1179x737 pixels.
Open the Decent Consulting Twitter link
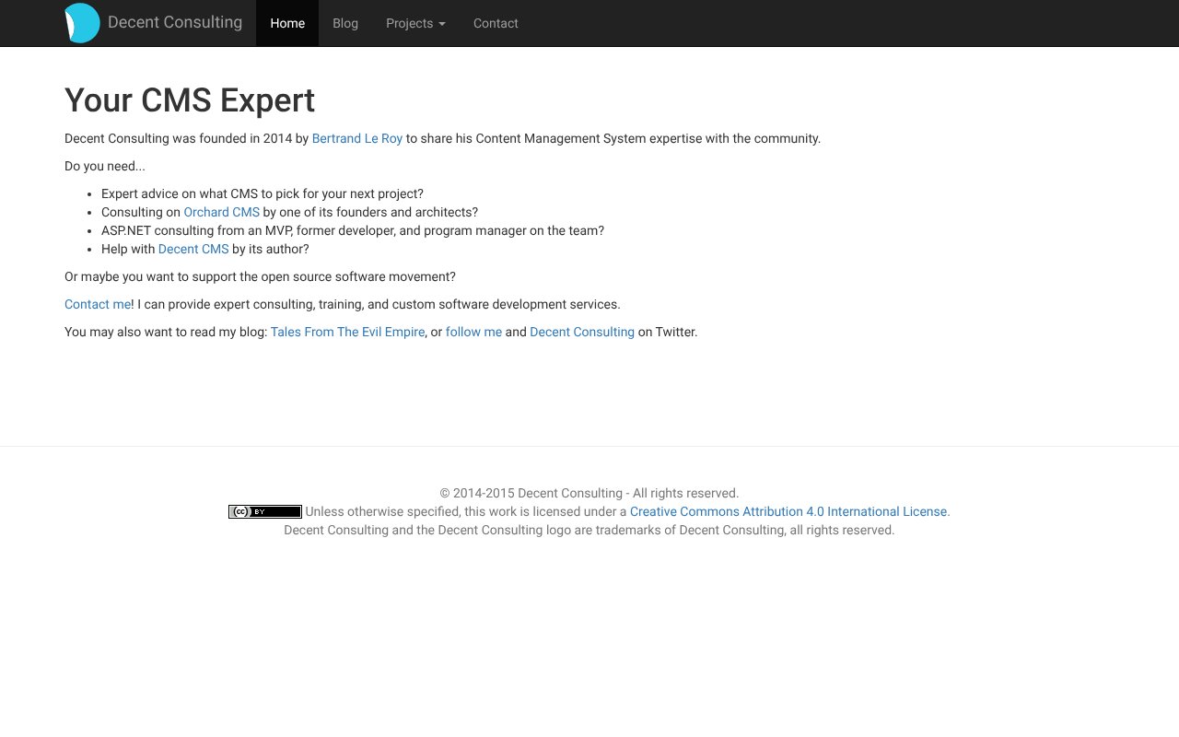[582, 332]
